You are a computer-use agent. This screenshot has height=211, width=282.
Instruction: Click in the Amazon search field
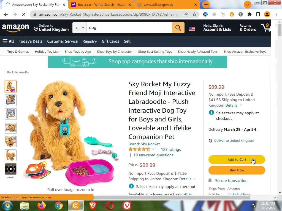[129, 28]
